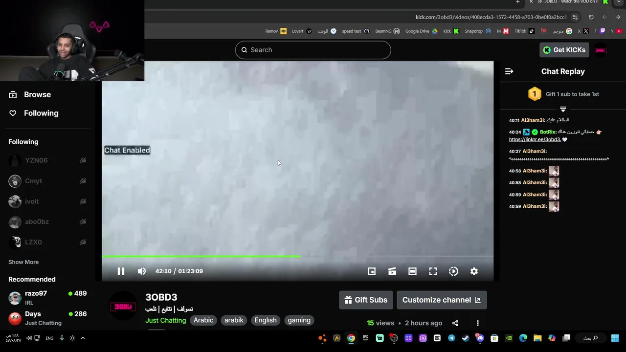Screen dimensions: 626x352
Task: Enable picture-in-picture mini player
Action: [x=372, y=271]
